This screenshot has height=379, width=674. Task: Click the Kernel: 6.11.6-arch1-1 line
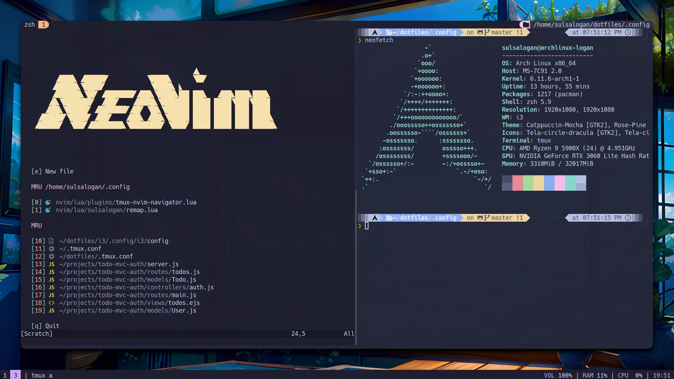pyautogui.click(x=541, y=79)
